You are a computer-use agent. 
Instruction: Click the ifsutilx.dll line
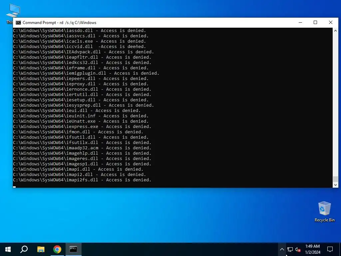click(x=82, y=143)
